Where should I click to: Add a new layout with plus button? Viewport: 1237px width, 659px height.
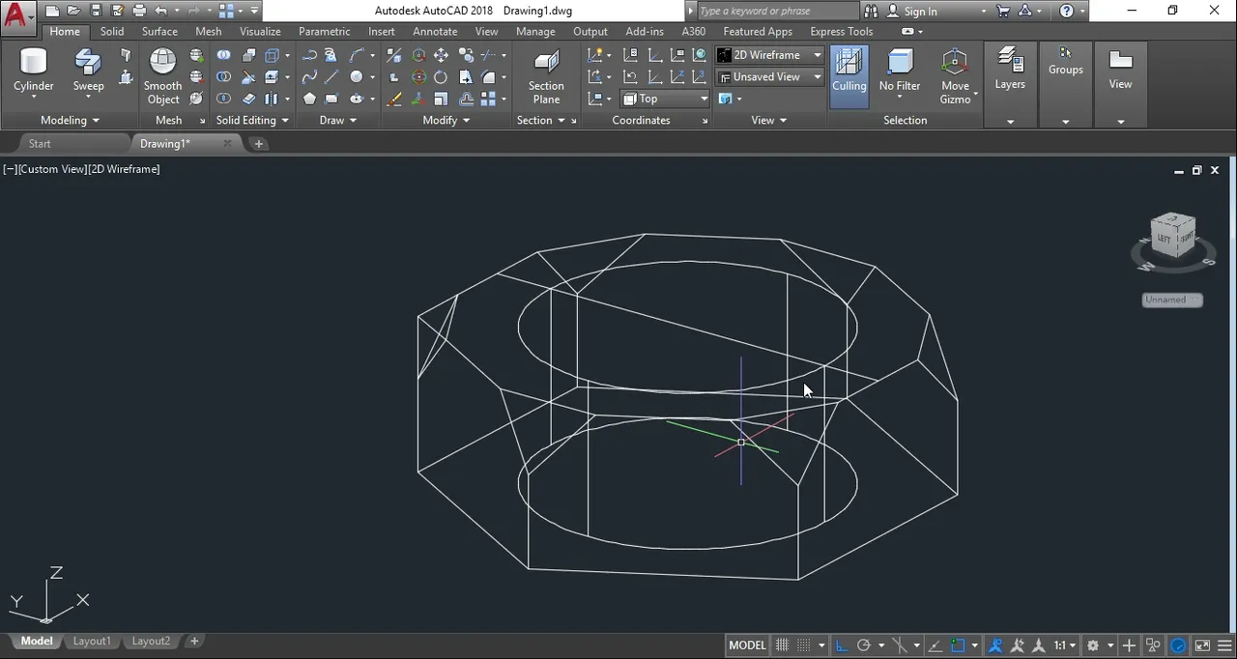click(194, 641)
